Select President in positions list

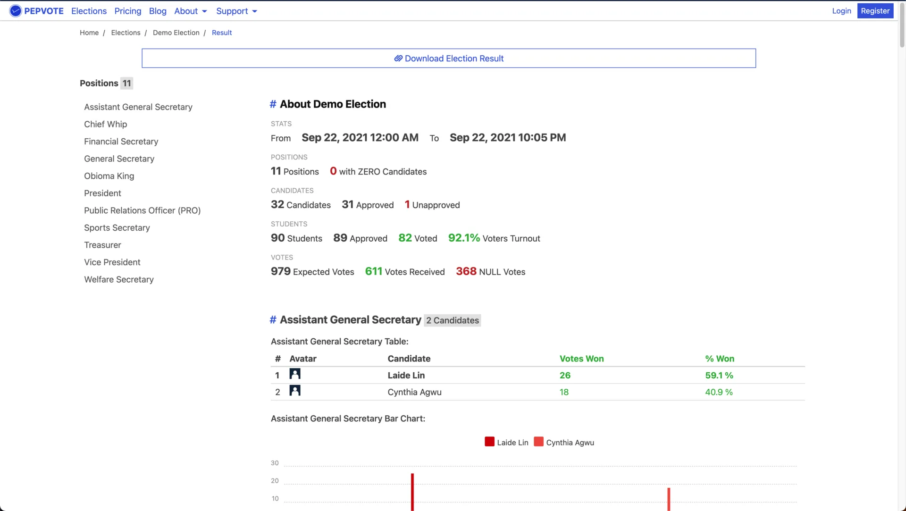click(x=102, y=193)
